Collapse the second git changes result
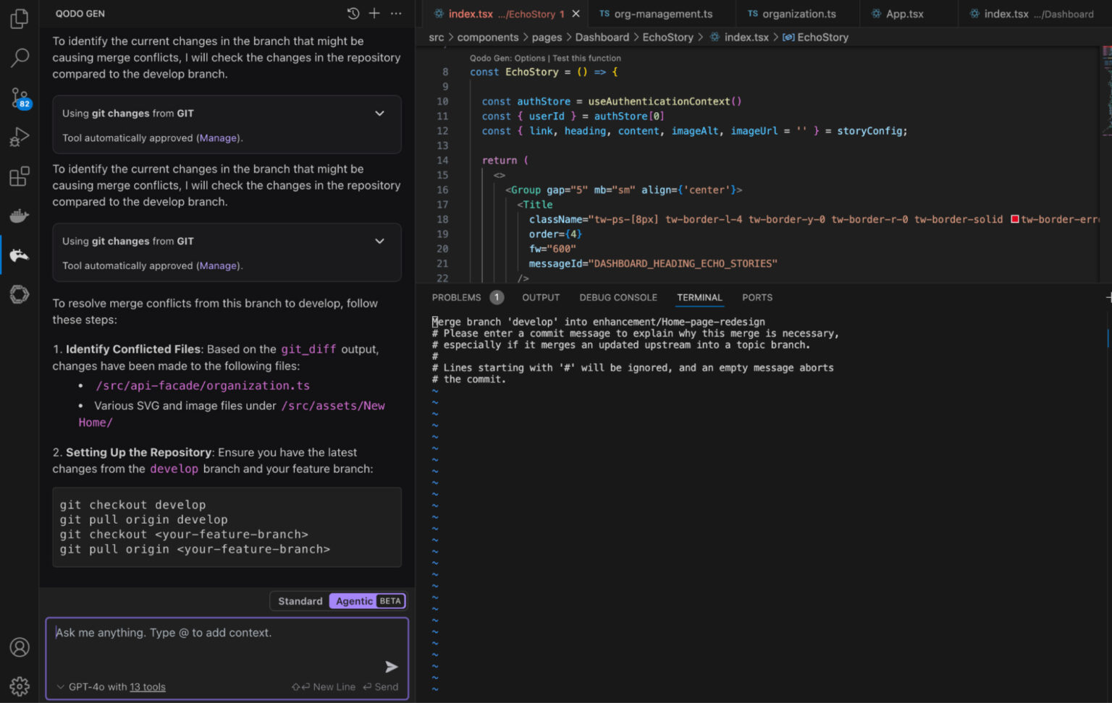1112x703 pixels. coord(379,241)
